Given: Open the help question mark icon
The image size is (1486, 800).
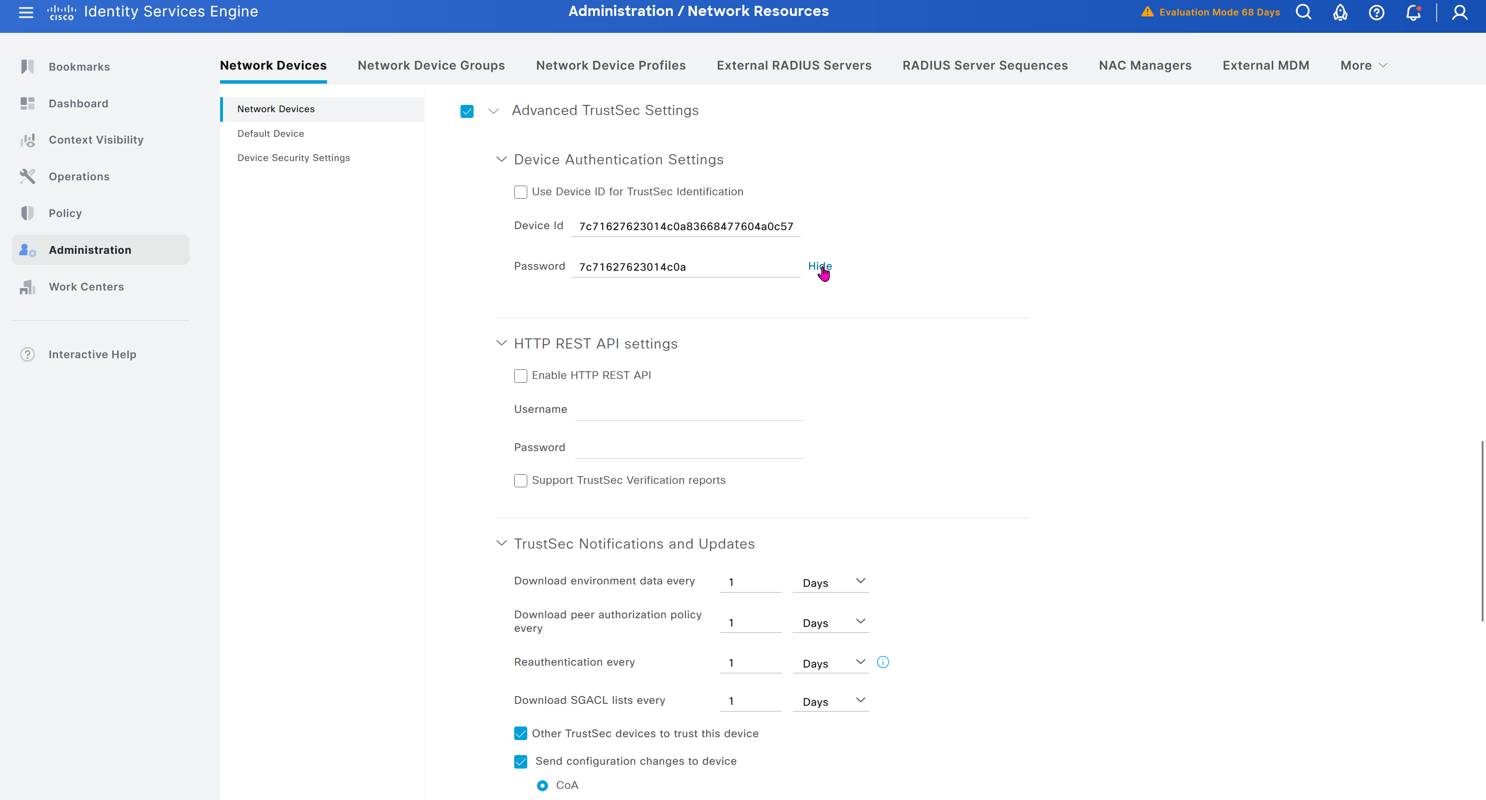Looking at the screenshot, I should (x=1376, y=12).
